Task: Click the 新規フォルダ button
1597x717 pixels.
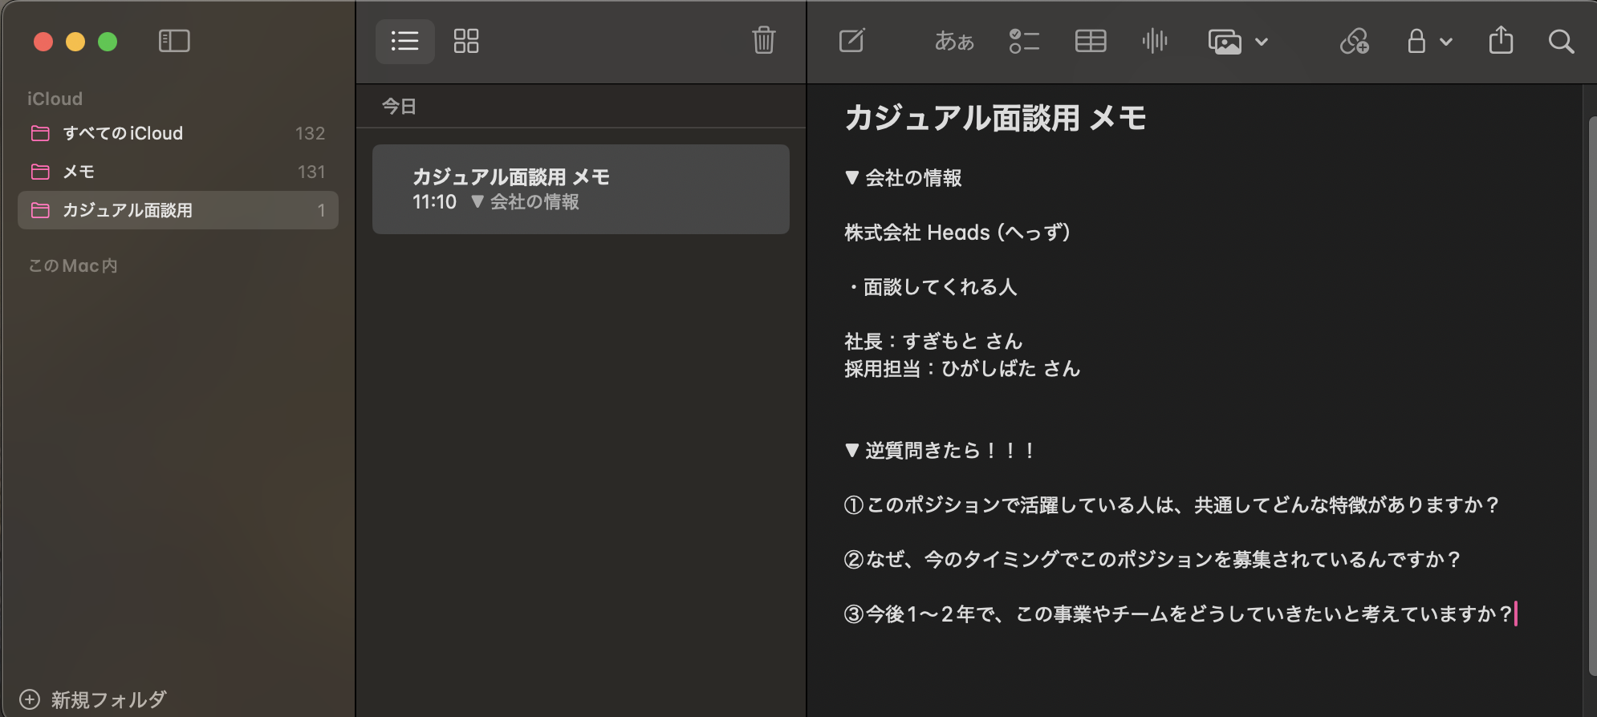Action: point(93,699)
